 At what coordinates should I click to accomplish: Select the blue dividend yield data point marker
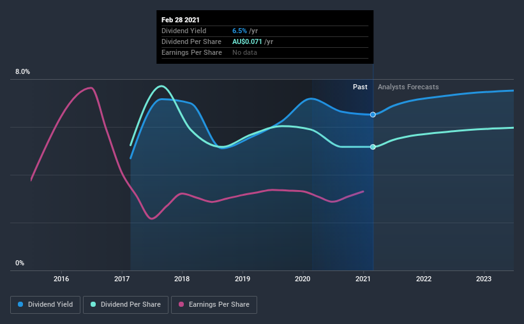[373, 115]
